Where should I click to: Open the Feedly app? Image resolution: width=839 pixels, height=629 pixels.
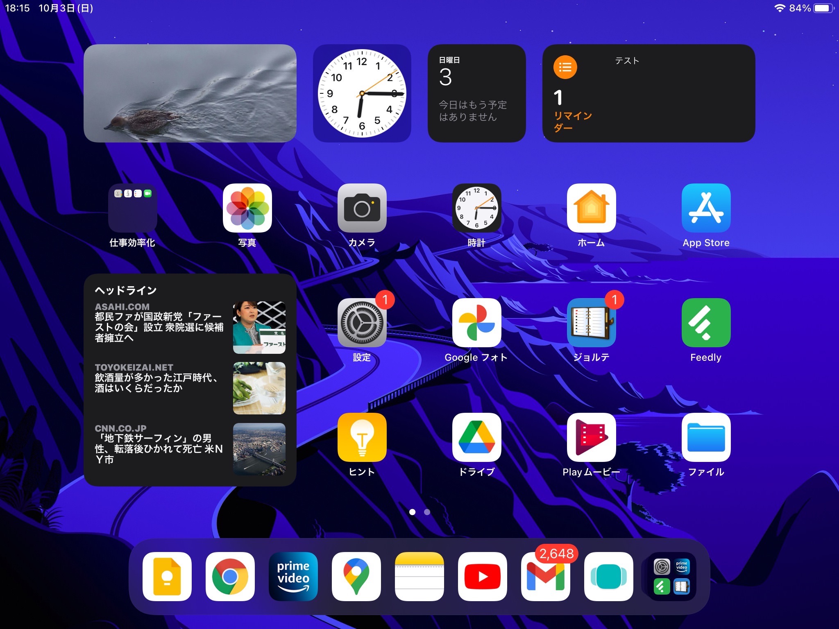tap(706, 323)
